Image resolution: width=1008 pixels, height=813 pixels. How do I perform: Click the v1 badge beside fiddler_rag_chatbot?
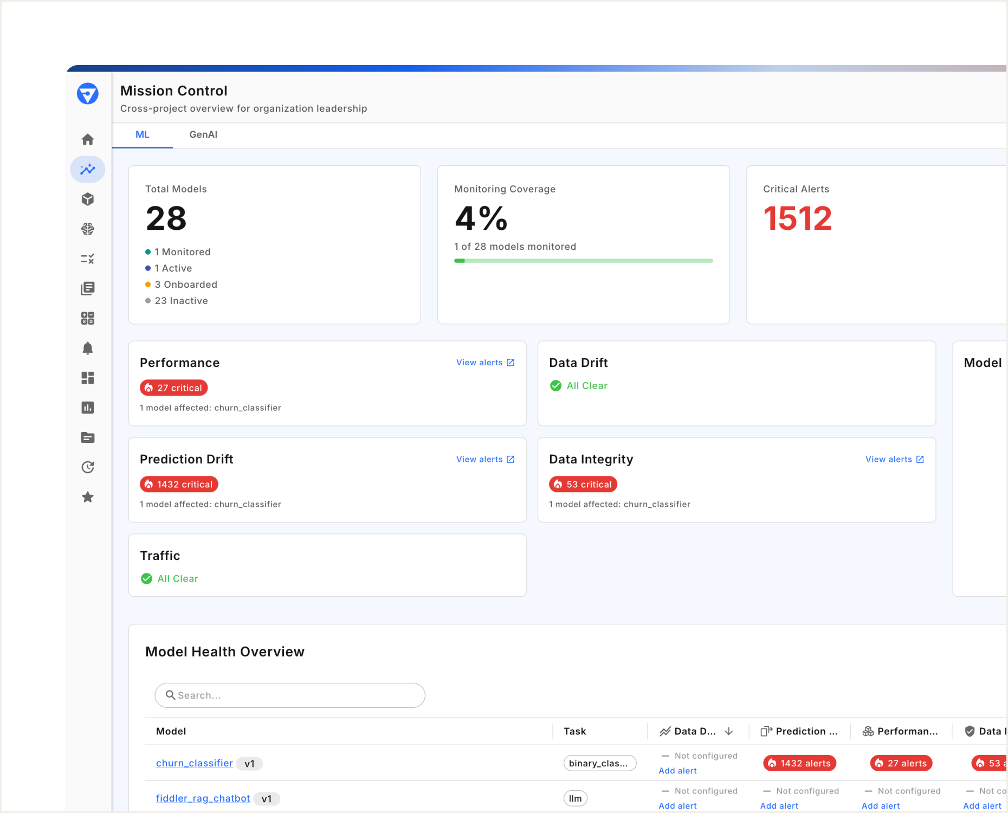[x=267, y=799]
